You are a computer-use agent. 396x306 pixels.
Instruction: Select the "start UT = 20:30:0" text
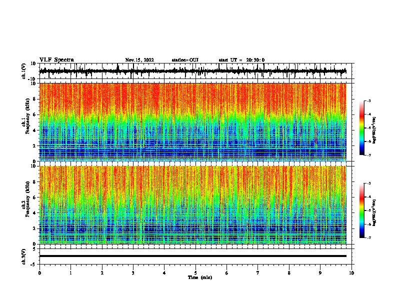point(241,60)
